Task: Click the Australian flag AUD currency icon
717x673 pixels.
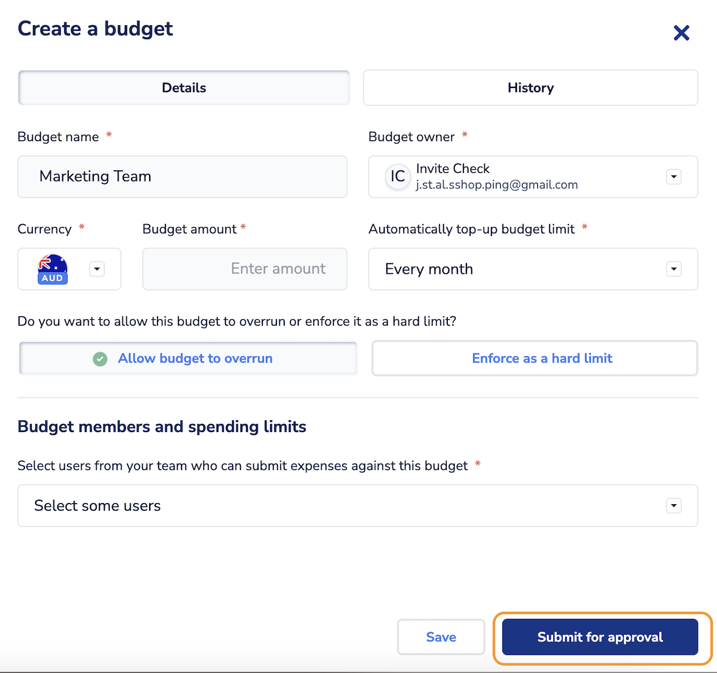Action: pos(52,269)
